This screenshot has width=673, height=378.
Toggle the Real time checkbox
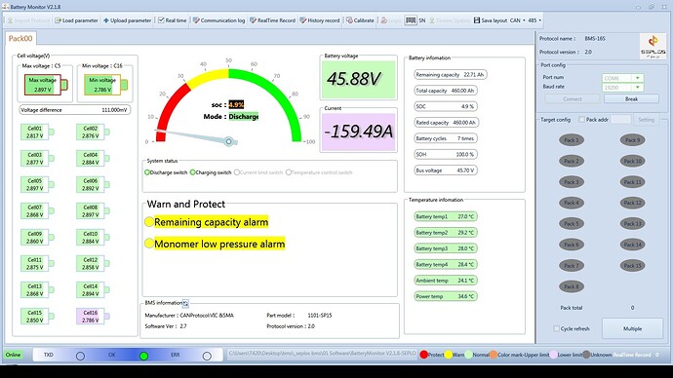[x=161, y=20]
